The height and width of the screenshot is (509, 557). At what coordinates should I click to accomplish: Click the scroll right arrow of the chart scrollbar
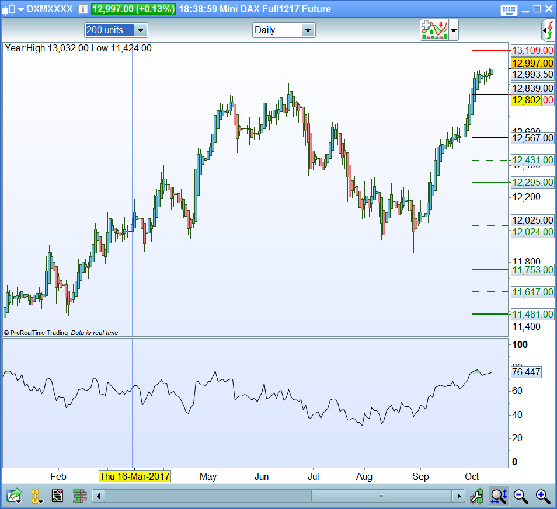(458, 496)
